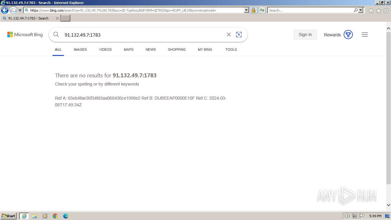The image size is (391, 220).
Task: Click the magnifier in IE search box
Action: point(356,10)
